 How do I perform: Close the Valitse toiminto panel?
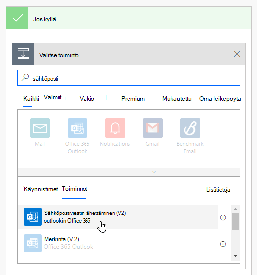(237, 54)
